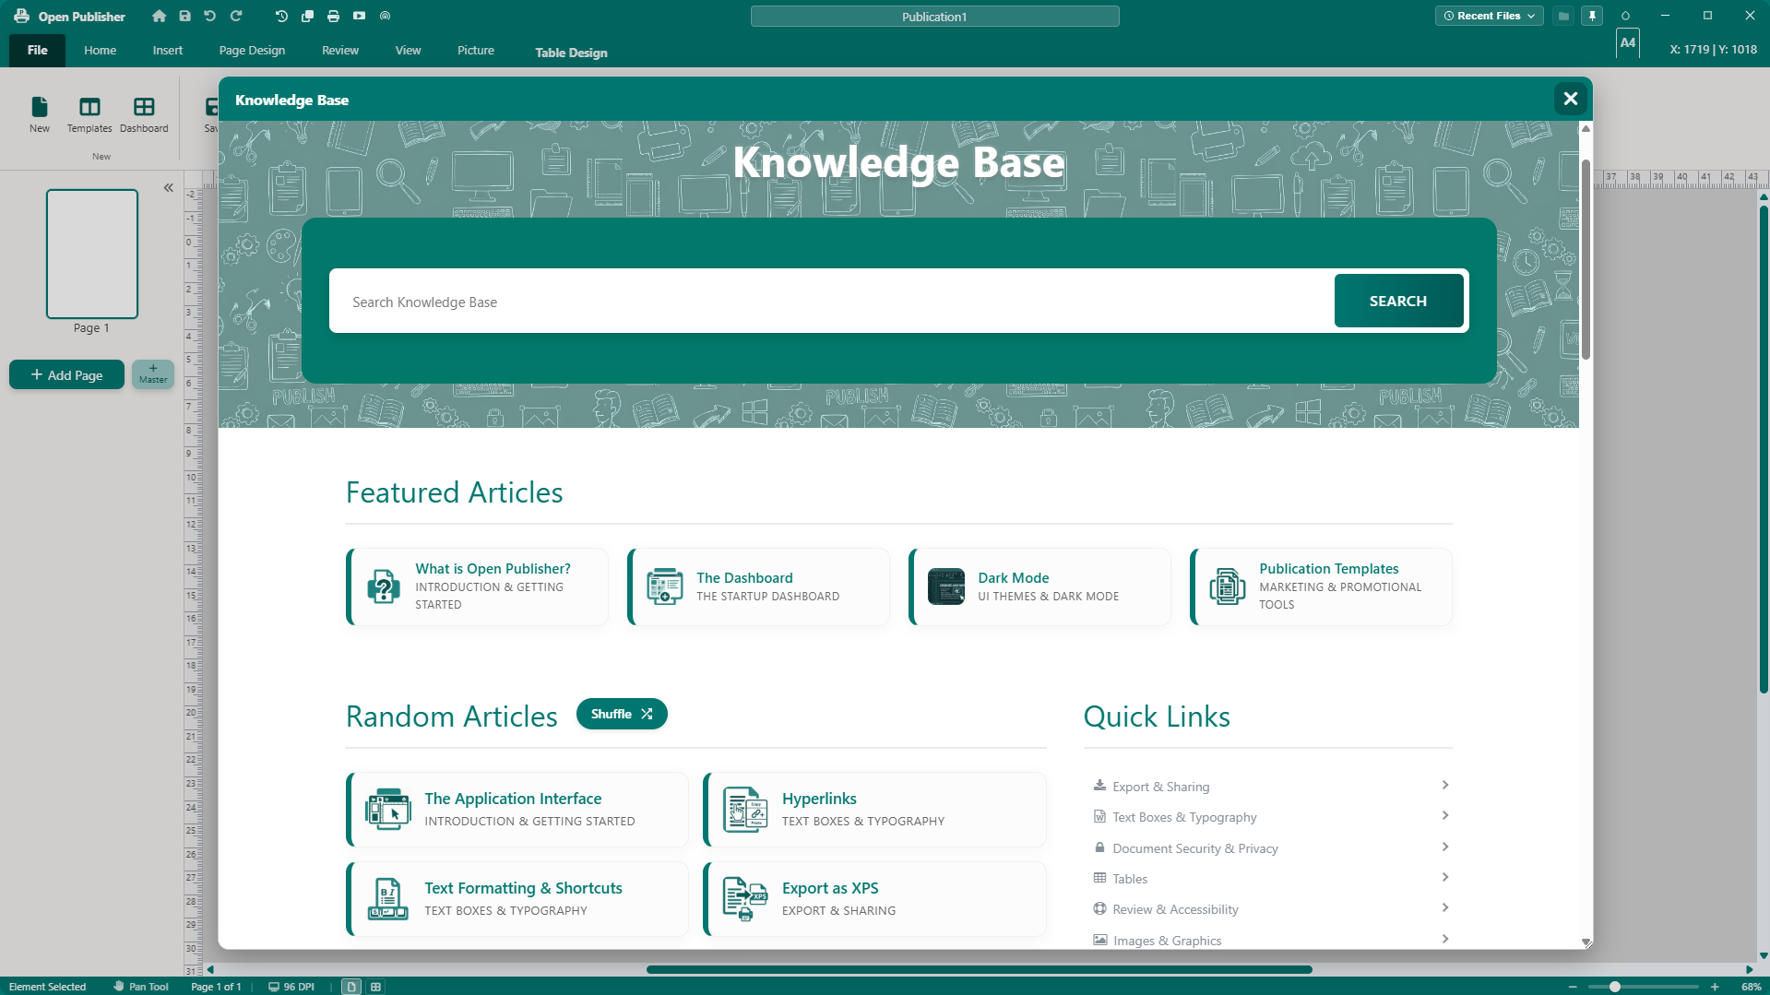The width and height of the screenshot is (1770, 995).
Task: Switch to grid page view in status bar
Action: [x=375, y=987]
